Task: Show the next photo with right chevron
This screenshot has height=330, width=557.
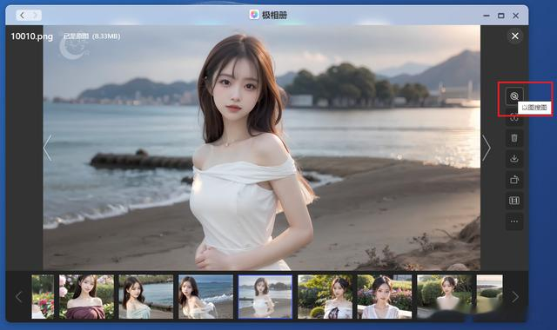Action: [x=487, y=148]
